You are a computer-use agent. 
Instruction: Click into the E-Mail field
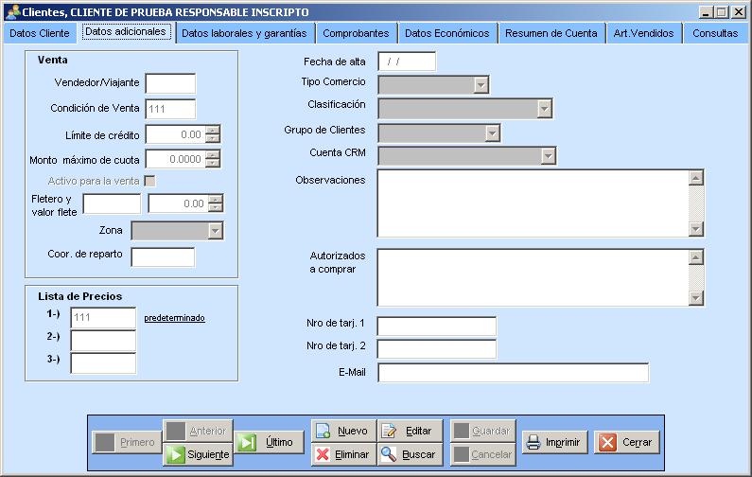tap(513, 373)
